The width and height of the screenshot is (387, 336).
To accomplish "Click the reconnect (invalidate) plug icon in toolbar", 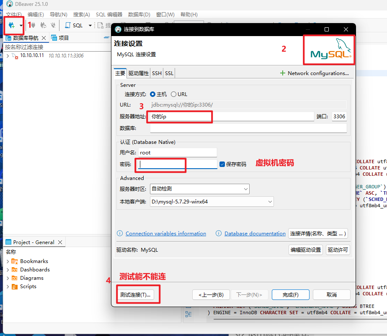I will click(43, 25).
